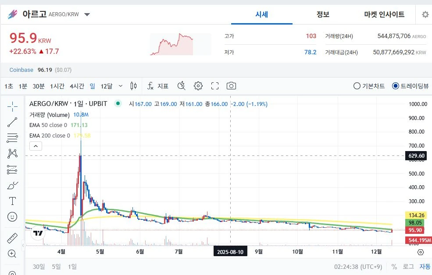This screenshot has width=432, height=275.
Task: Set date range to 30일
Action: point(39,267)
